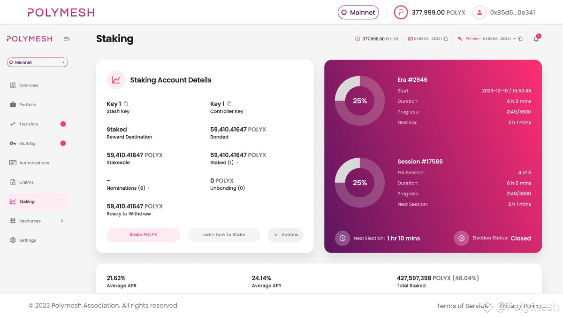The width and height of the screenshot is (563, 317).
Task: Open the Primary key selector dropdown
Action: coord(515,39)
